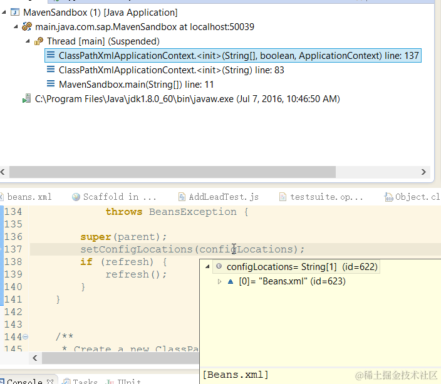Collapse the Thread [main] (Suspended) node

[28, 41]
